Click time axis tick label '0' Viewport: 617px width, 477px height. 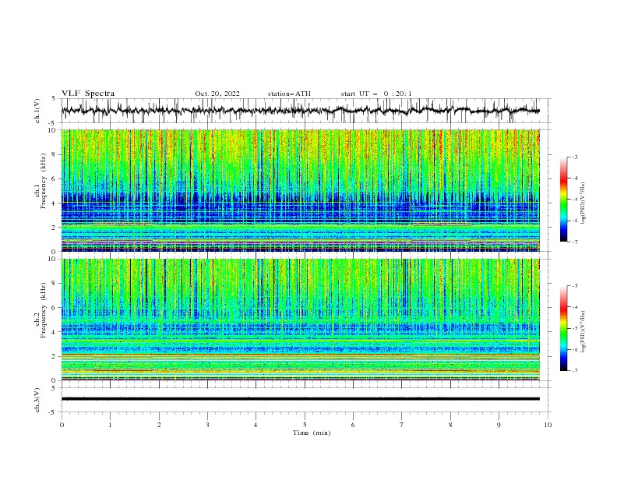tap(62, 425)
